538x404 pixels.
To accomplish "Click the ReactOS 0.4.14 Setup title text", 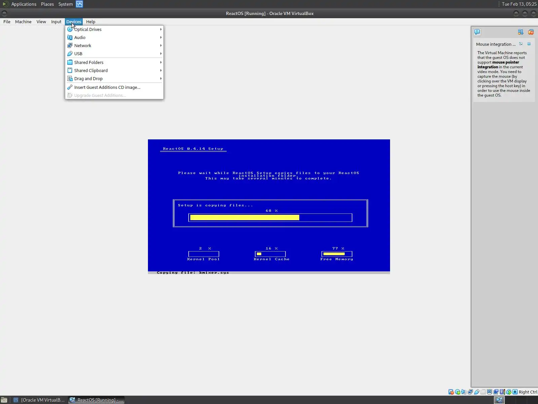I will coord(193,148).
